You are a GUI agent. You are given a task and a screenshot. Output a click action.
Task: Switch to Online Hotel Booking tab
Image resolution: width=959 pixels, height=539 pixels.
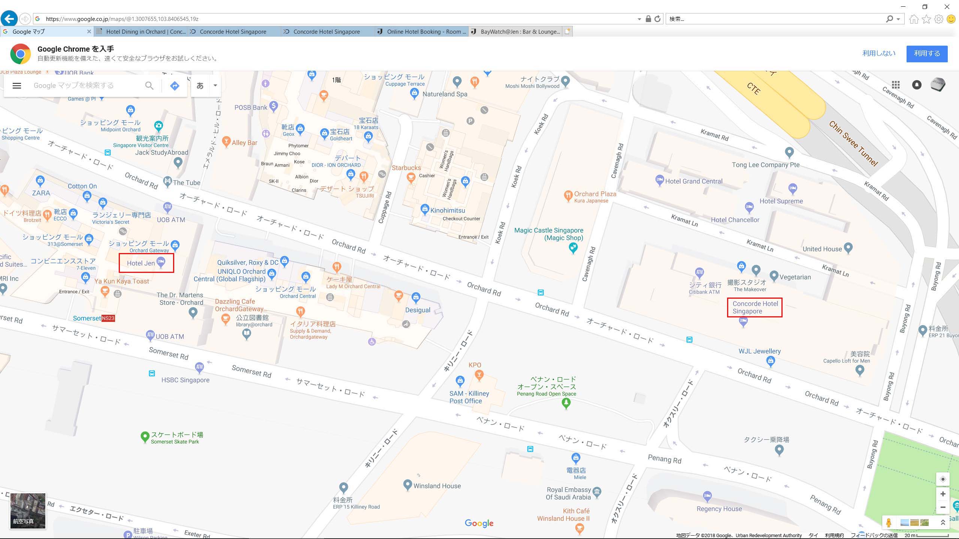(x=422, y=31)
